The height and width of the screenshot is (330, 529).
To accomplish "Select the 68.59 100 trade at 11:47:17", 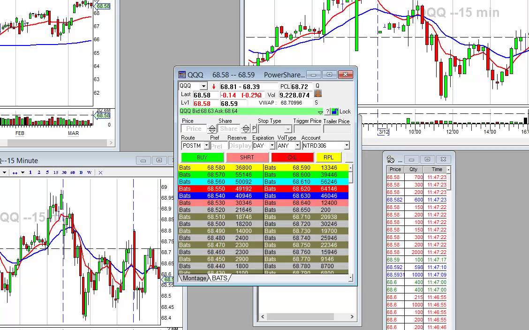I will pyautogui.click(x=416, y=260).
